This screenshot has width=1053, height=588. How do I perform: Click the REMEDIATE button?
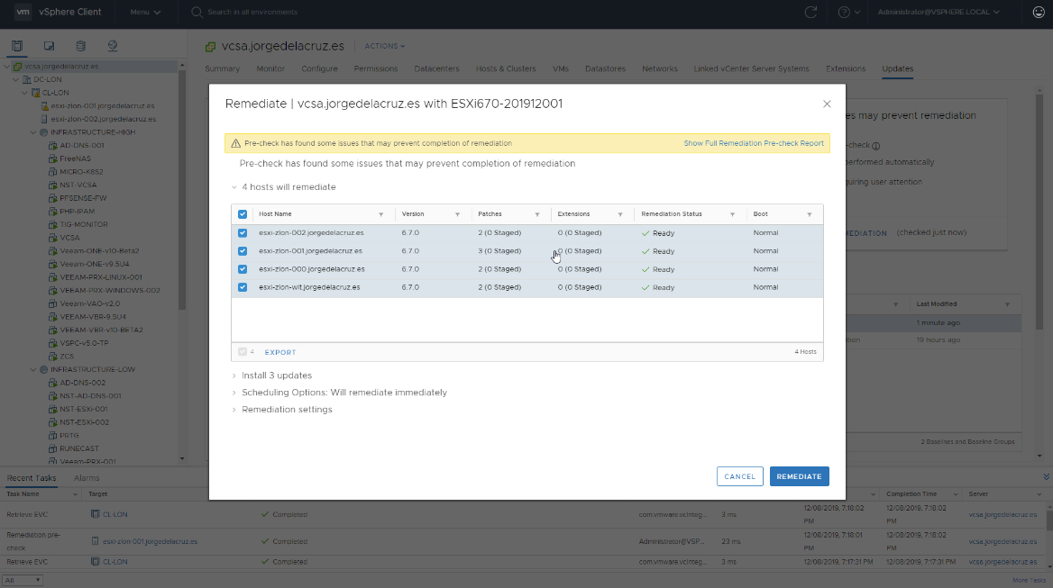point(799,476)
